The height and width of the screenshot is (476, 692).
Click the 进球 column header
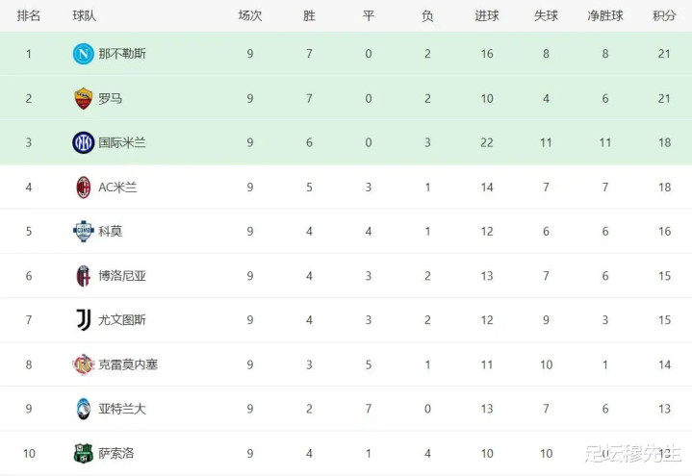487,16
